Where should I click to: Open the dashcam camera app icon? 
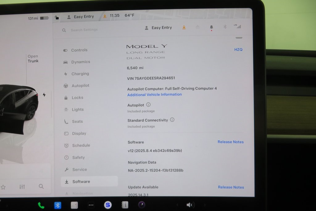click(142, 205)
